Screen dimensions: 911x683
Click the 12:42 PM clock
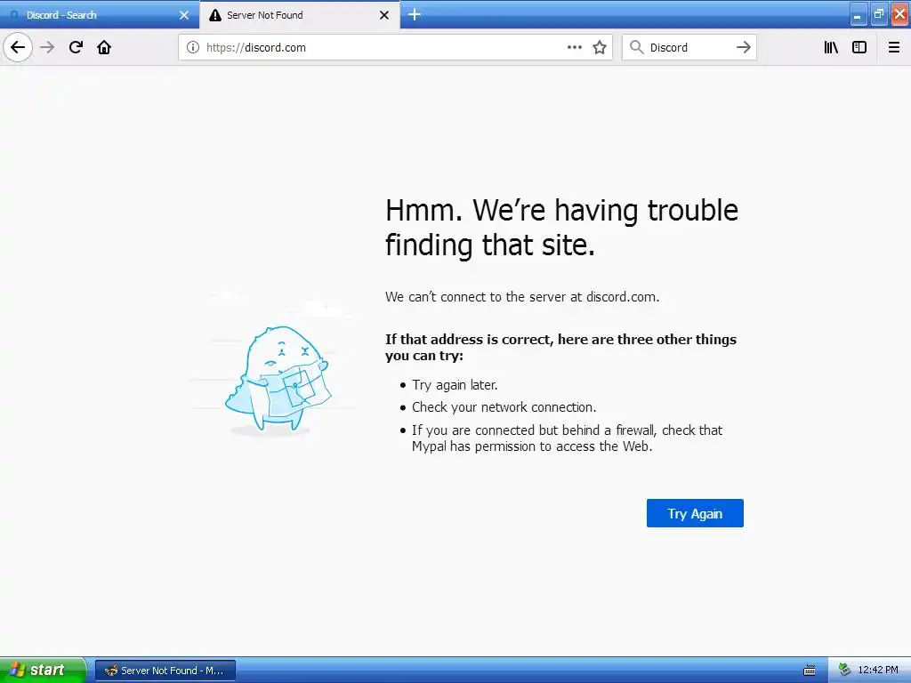click(878, 670)
